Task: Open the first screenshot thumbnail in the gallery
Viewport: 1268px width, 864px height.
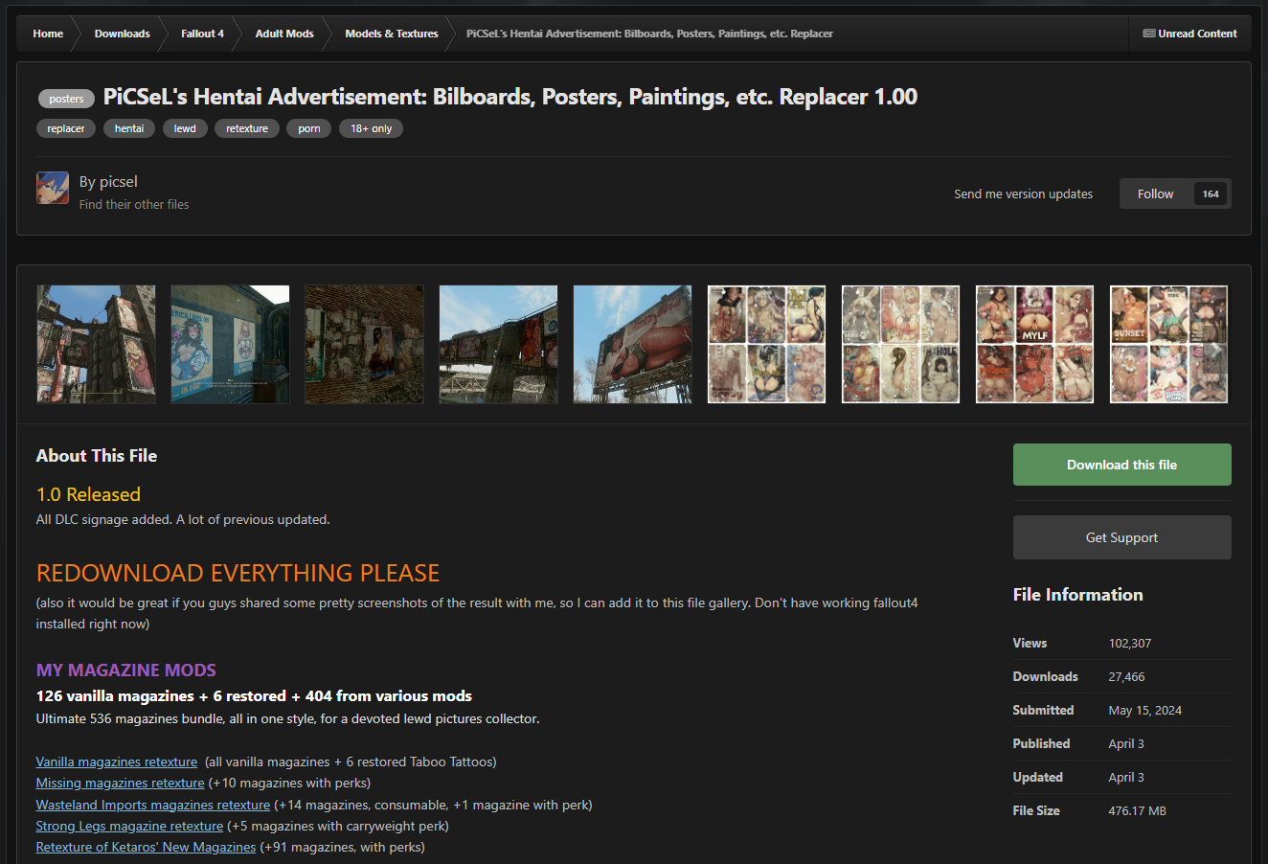Action: 96,344
